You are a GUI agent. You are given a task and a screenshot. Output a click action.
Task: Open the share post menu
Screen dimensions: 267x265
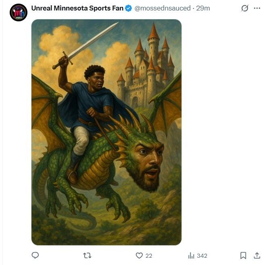click(257, 255)
